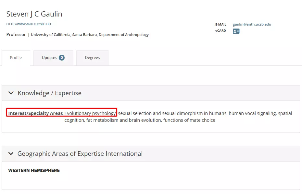Screen dimensions: 302x194
Task: Click the Evolutionary psychology specialty text
Action: tap(90, 113)
